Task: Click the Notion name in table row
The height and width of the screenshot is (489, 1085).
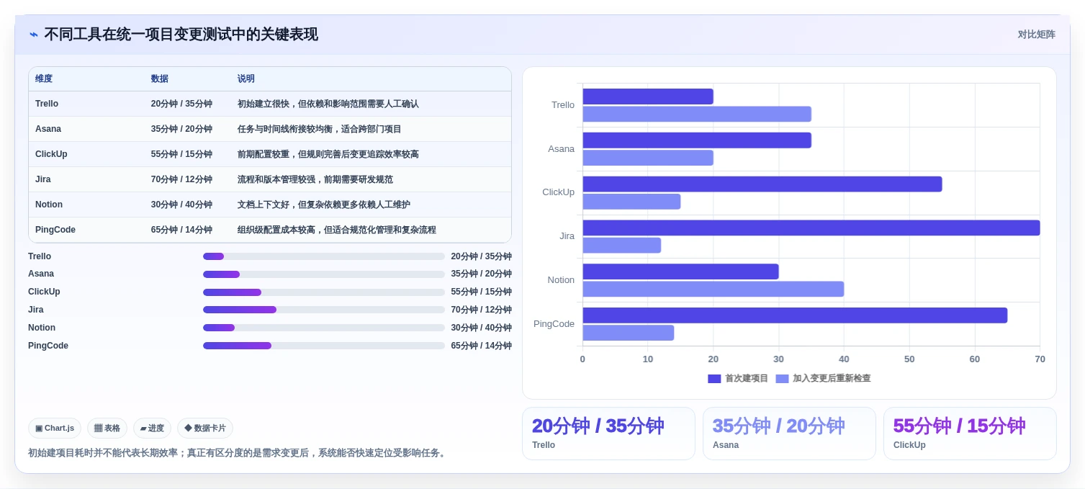Action: (49, 205)
